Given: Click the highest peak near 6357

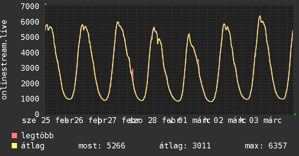Looking at the screenshot, I should point(260,16).
